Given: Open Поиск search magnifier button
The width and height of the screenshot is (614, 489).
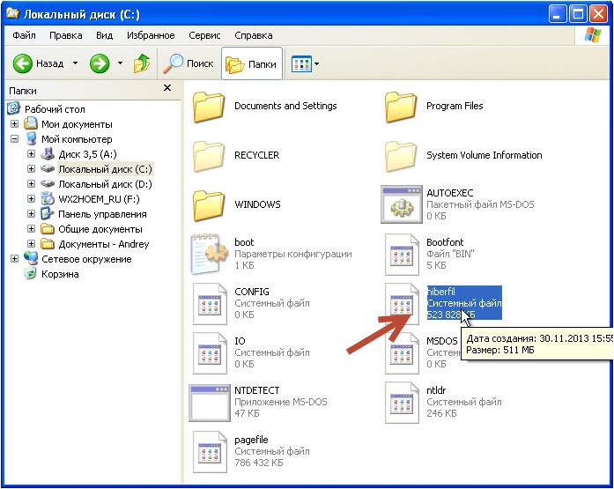Looking at the screenshot, I should (189, 63).
